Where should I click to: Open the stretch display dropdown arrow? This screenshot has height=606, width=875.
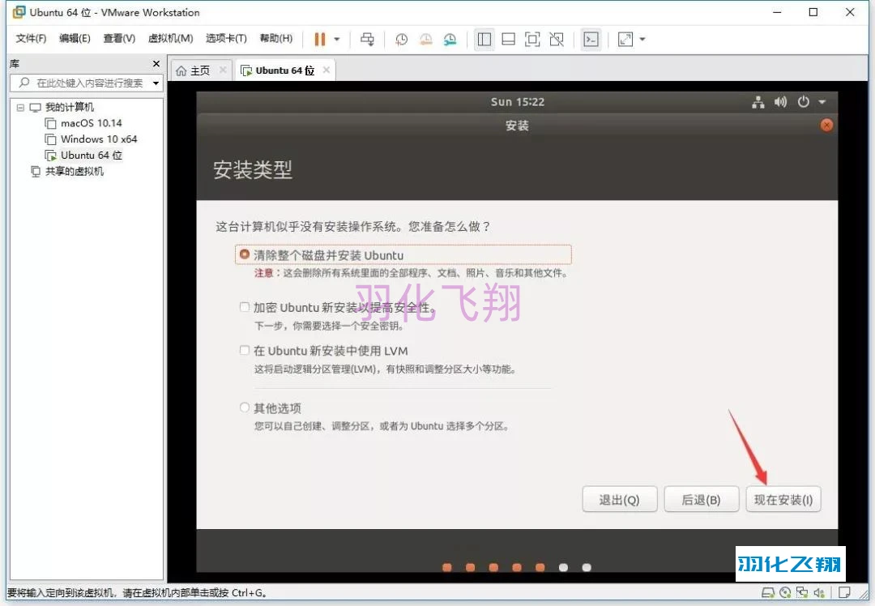(x=642, y=39)
